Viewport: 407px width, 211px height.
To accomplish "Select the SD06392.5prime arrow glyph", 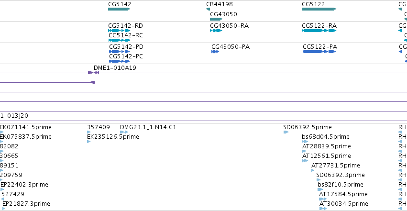I will tap(286, 132).
